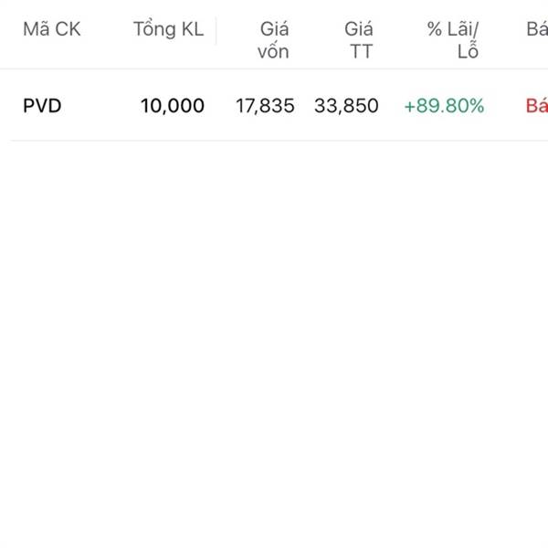Click the "TT" text in the header
Image resolution: width=548 pixels, height=548 pixels.
[x=362, y=52]
